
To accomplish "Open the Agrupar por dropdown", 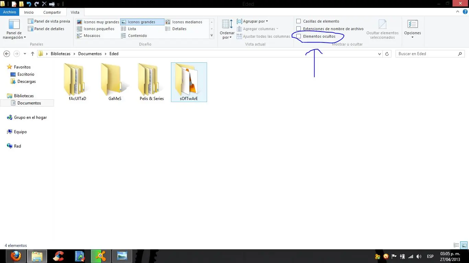I will [x=252, y=21].
